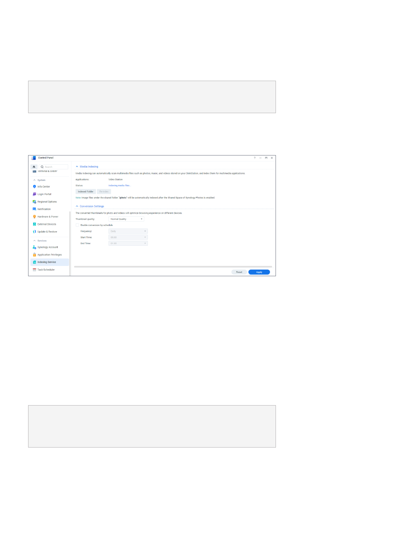Open Regional Options icon
This screenshot has width=394, height=557.
[34, 202]
